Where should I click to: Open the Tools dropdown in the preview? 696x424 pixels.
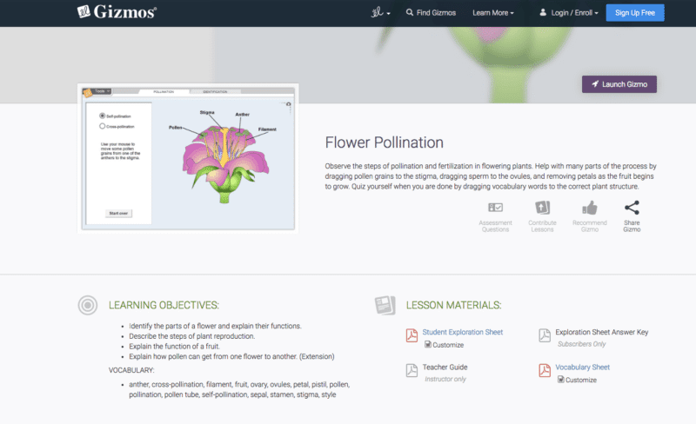point(102,91)
